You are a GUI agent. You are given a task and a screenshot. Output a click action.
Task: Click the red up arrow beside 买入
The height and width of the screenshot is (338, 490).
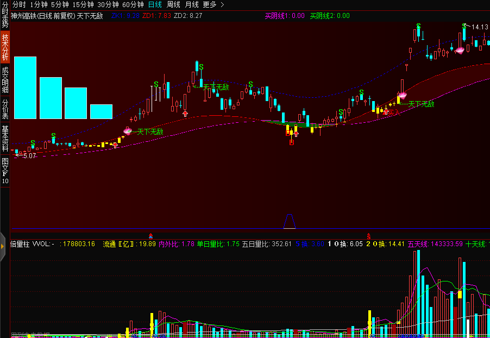click(x=386, y=111)
